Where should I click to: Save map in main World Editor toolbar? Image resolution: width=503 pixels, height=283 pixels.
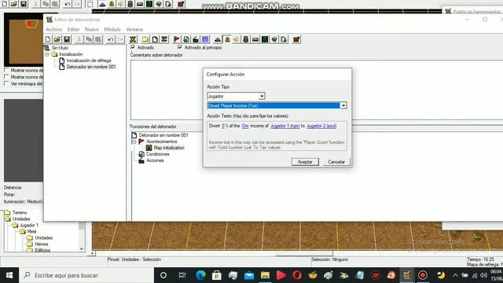click(24, 4)
